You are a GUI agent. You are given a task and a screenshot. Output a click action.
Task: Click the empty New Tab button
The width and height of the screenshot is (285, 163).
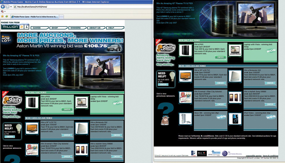pyautogui.click(x=61, y=17)
